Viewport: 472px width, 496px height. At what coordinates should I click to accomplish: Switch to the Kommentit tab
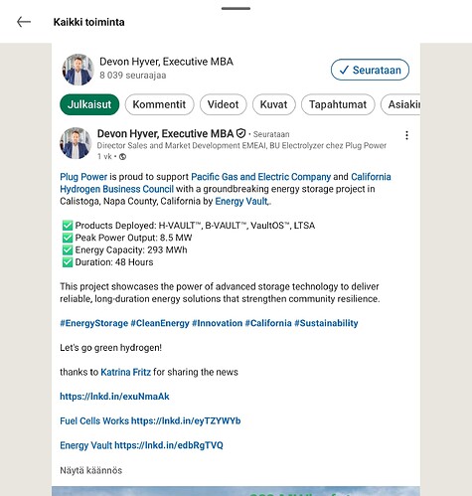(x=159, y=104)
